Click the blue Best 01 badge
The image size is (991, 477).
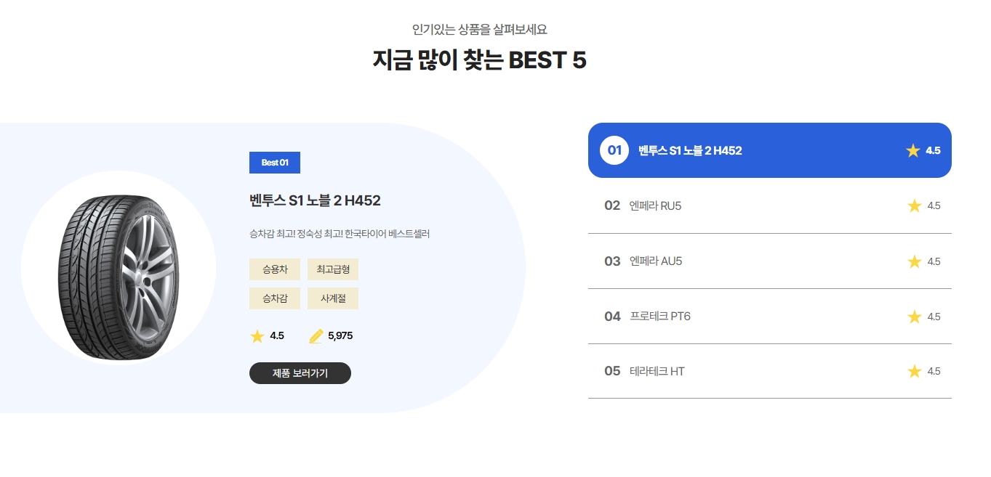275,163
